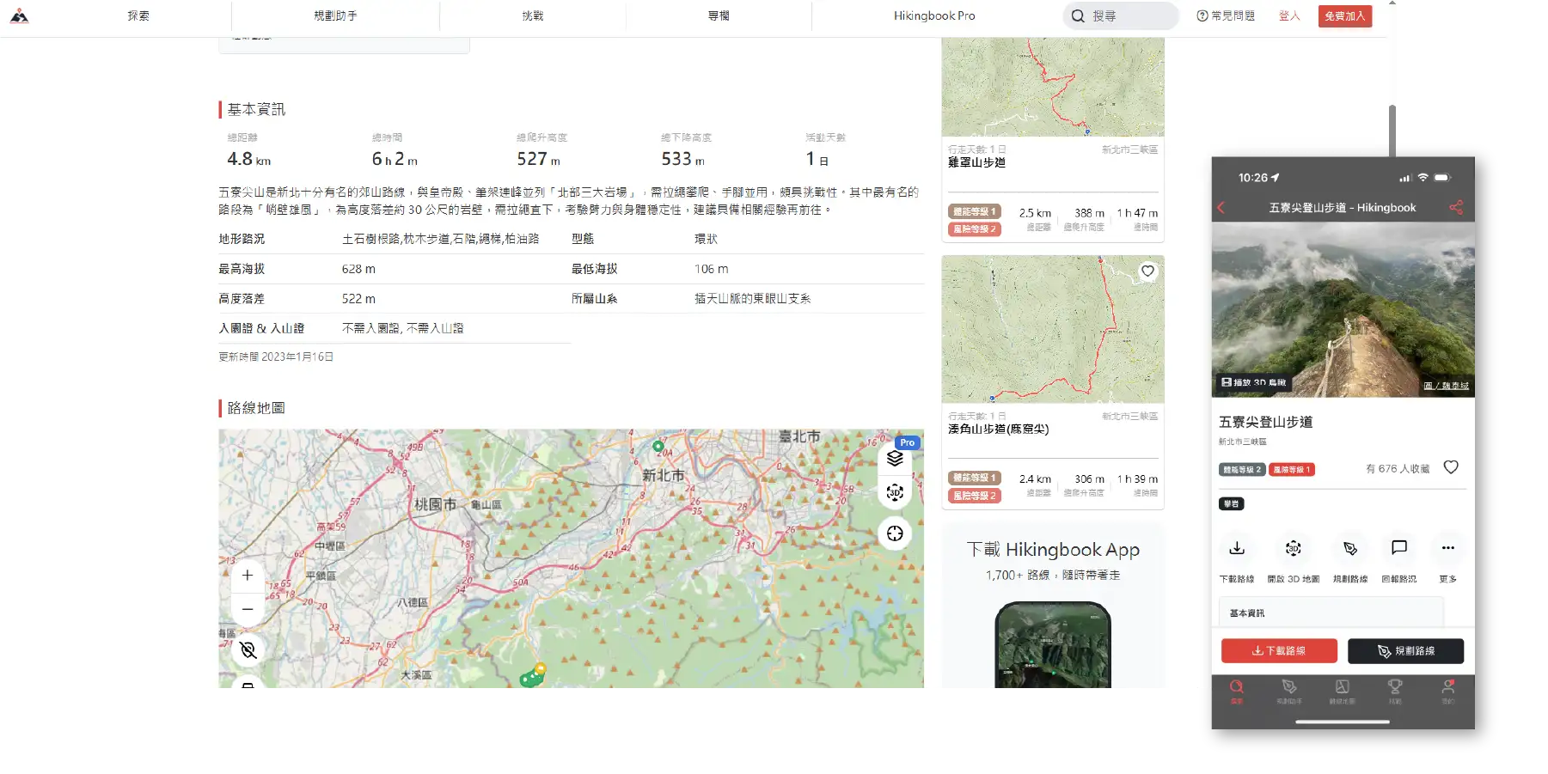1548x774 pixels.
Task: Open the 專欄 nav item
Action: 719,15
